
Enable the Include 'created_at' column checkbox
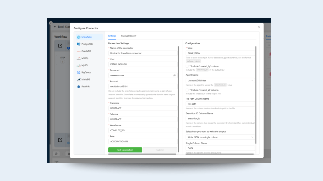coord(187,90)
